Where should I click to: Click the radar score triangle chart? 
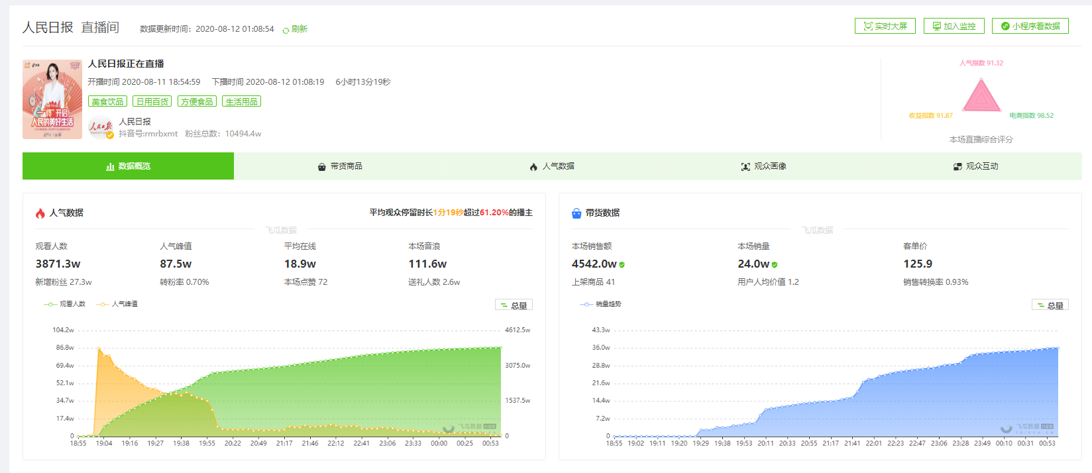coord(981,95)
